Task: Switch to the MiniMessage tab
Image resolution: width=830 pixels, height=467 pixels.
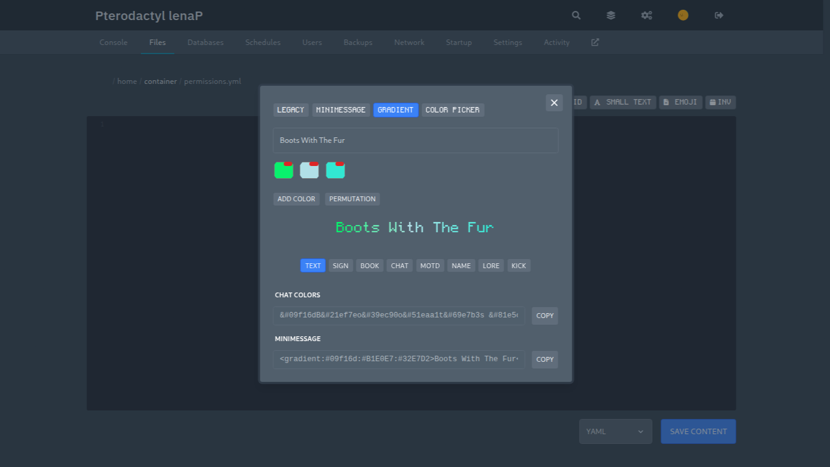Action: pyautogui.click(x=341, y=110)
